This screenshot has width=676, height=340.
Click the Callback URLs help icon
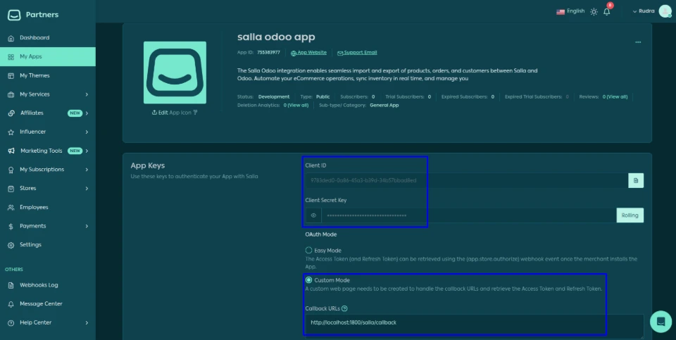click(344, 308)
